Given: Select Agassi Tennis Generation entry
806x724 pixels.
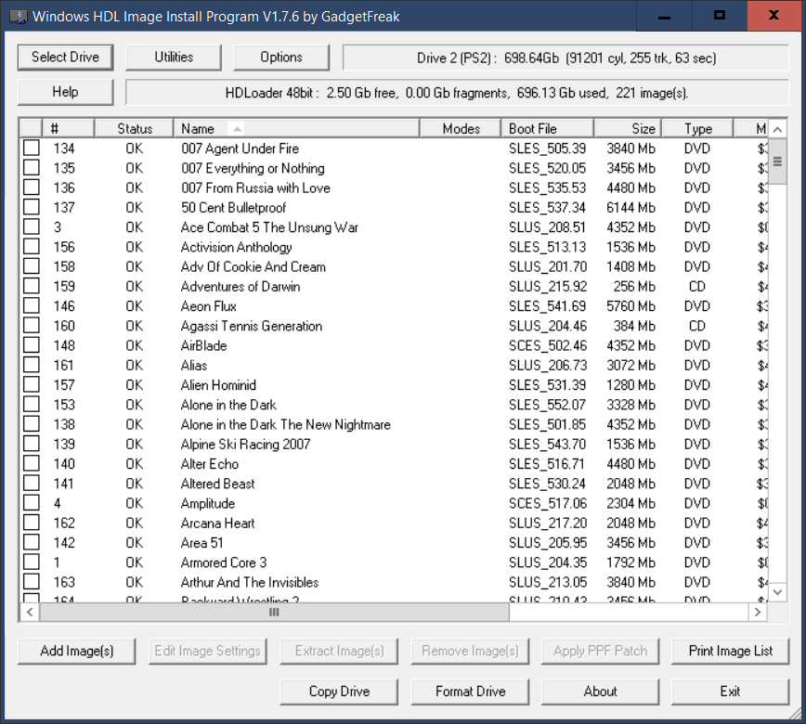Looking at the screenshot, I should click(395, 326).
